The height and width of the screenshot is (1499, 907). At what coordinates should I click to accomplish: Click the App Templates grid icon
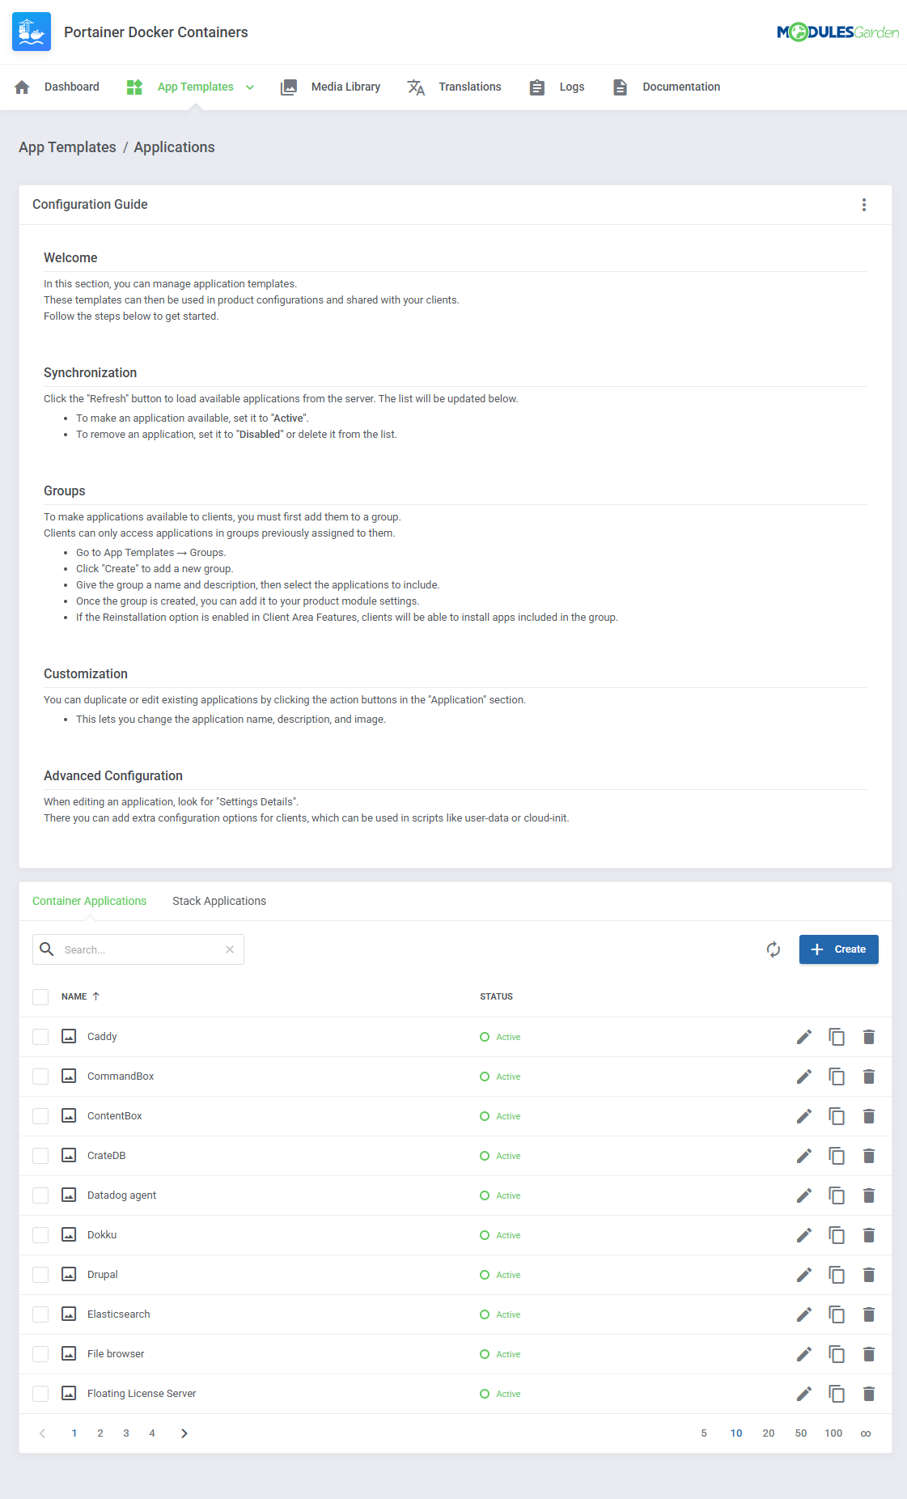click(134, 87)
